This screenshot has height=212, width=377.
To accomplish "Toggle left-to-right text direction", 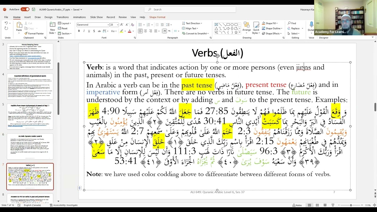I will 164,31.
